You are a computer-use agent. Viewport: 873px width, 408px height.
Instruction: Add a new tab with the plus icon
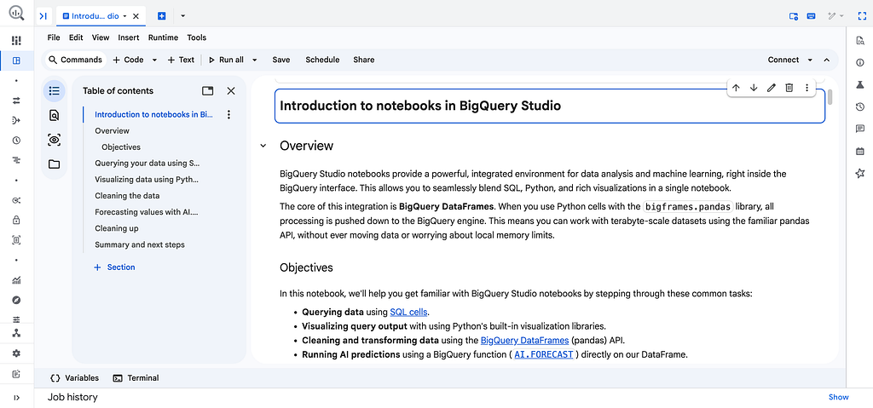coord(161,16)
